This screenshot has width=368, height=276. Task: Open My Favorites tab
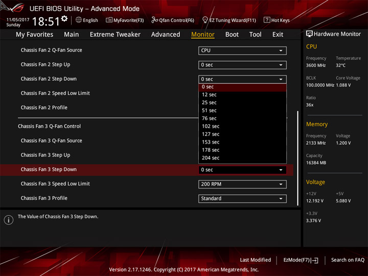point(35,35)
